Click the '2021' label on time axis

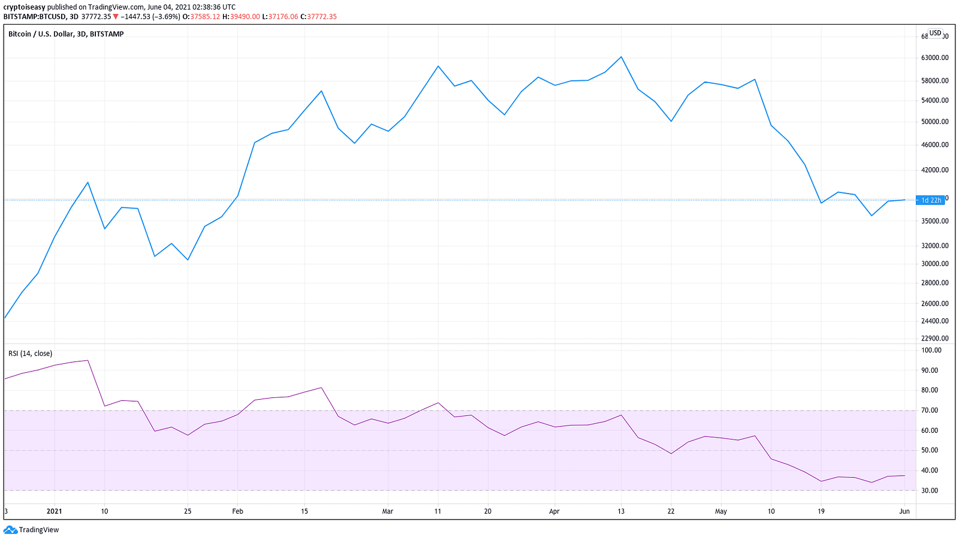tap(55, 511)
